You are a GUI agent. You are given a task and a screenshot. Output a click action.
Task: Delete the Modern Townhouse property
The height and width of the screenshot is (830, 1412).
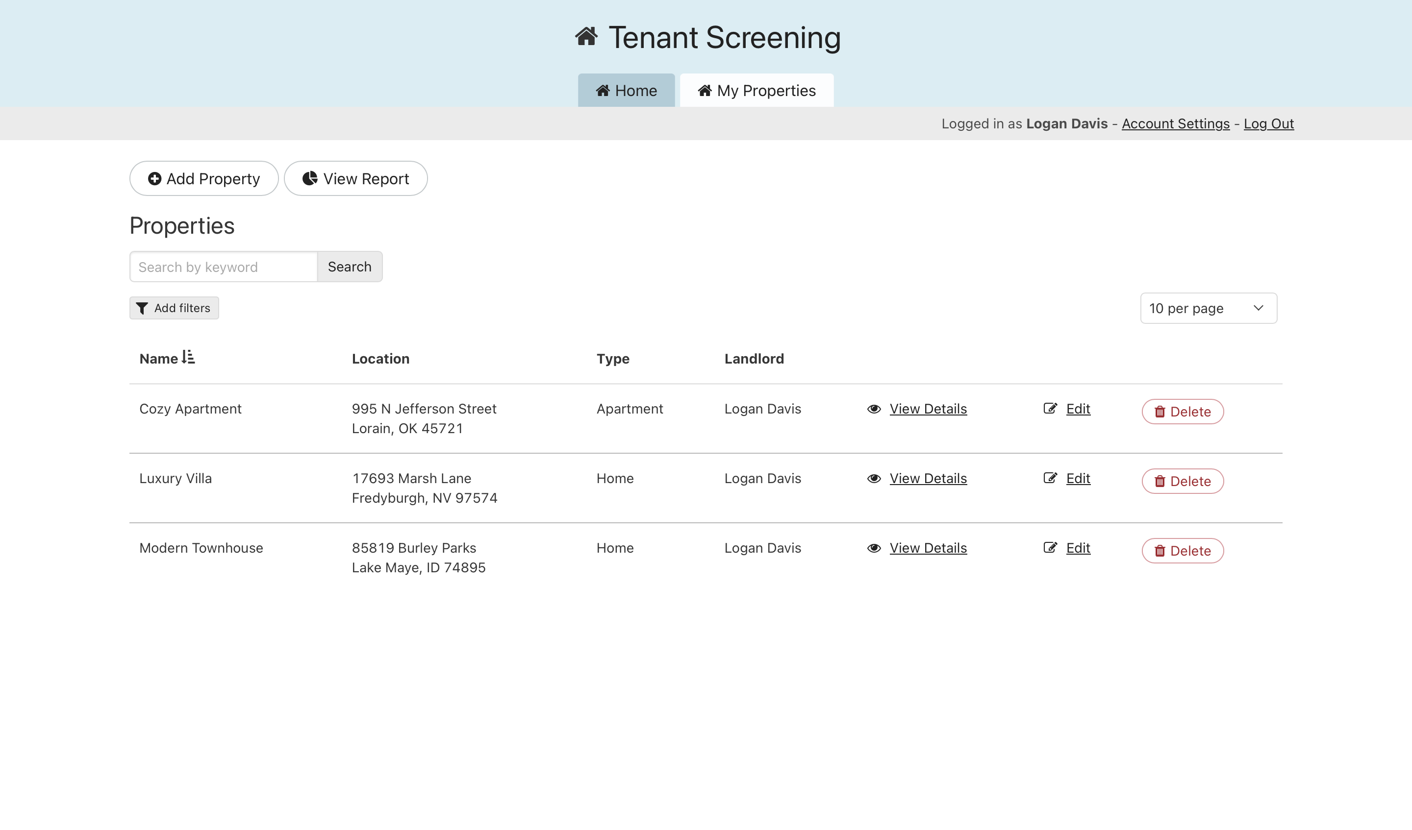1182,551
